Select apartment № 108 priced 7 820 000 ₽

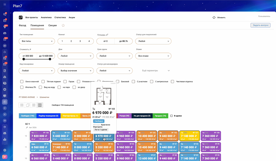pos(40,136)
